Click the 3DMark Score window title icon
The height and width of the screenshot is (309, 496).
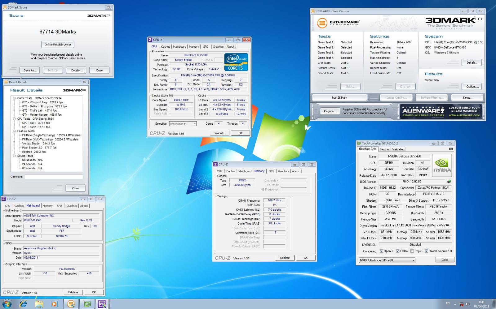pyautogui.click(x=5, y=7)
